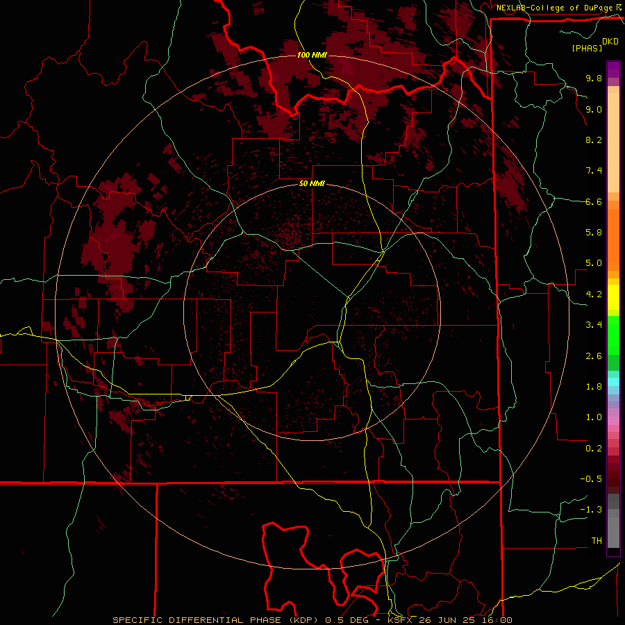This screenshot has height=625, width=625.
Task: Click the 8.2 scale value
Action: coord(594,140)
